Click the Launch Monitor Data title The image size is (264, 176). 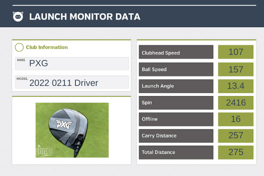tap(85, 17)
